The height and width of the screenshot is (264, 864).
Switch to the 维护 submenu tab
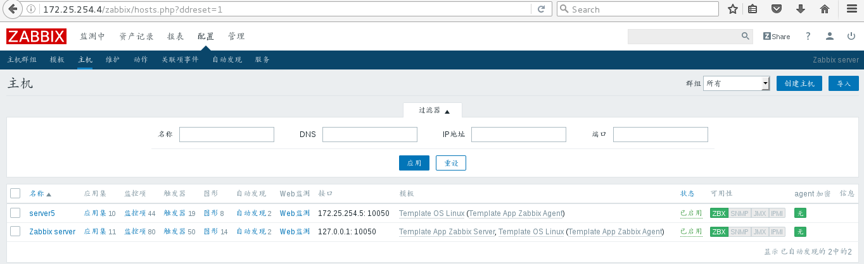point(113,60)
